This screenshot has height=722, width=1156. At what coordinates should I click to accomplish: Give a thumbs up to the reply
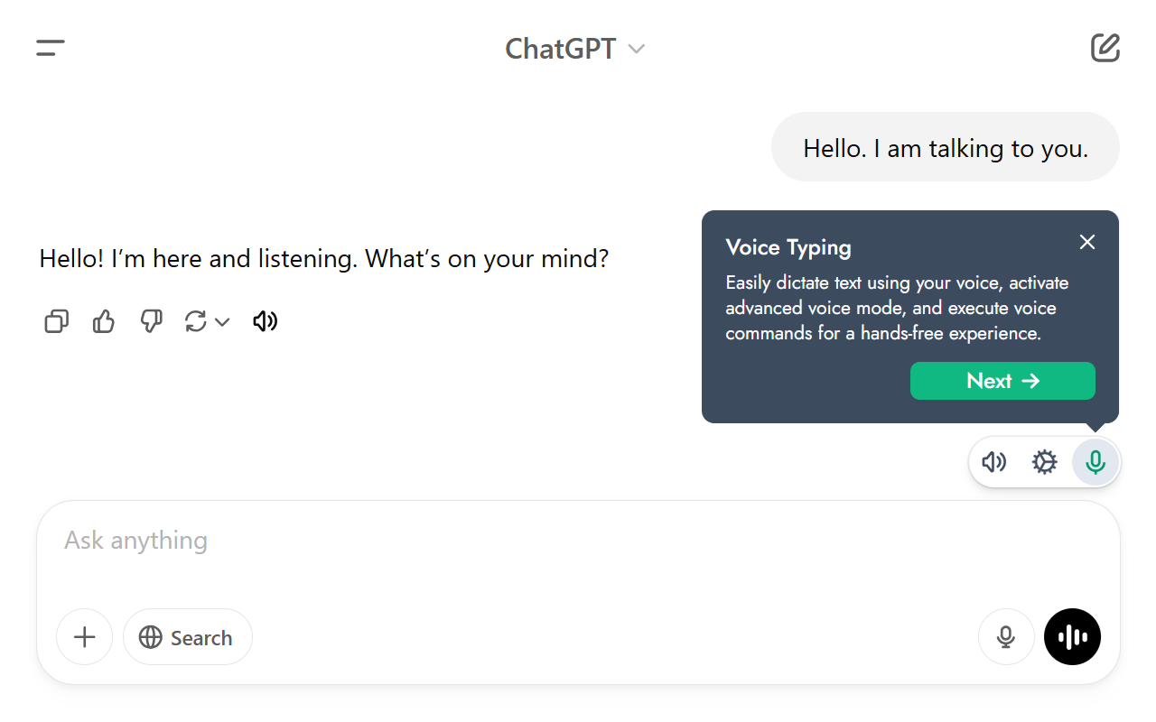click(x=103, y=321)
